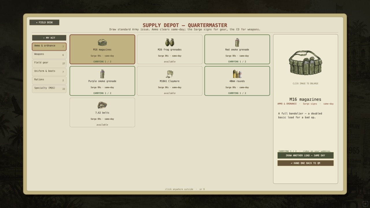Click the Purple smoke grenade icon
This screenshot has height=208, width=370.
102,74
